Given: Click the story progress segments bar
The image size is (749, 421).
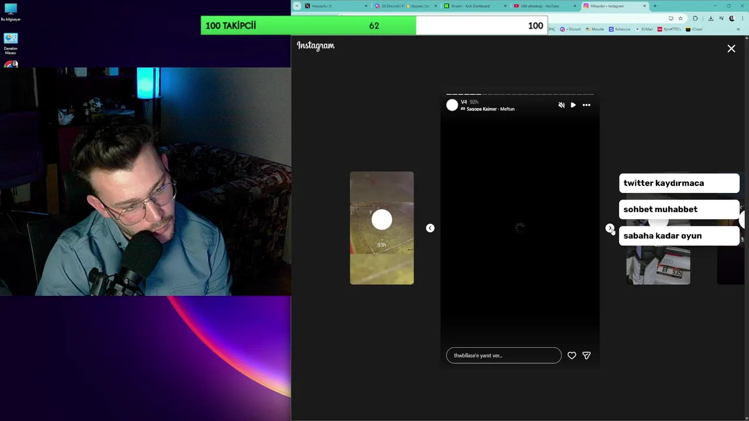Looking at the screenshot, I should (520, 94).
